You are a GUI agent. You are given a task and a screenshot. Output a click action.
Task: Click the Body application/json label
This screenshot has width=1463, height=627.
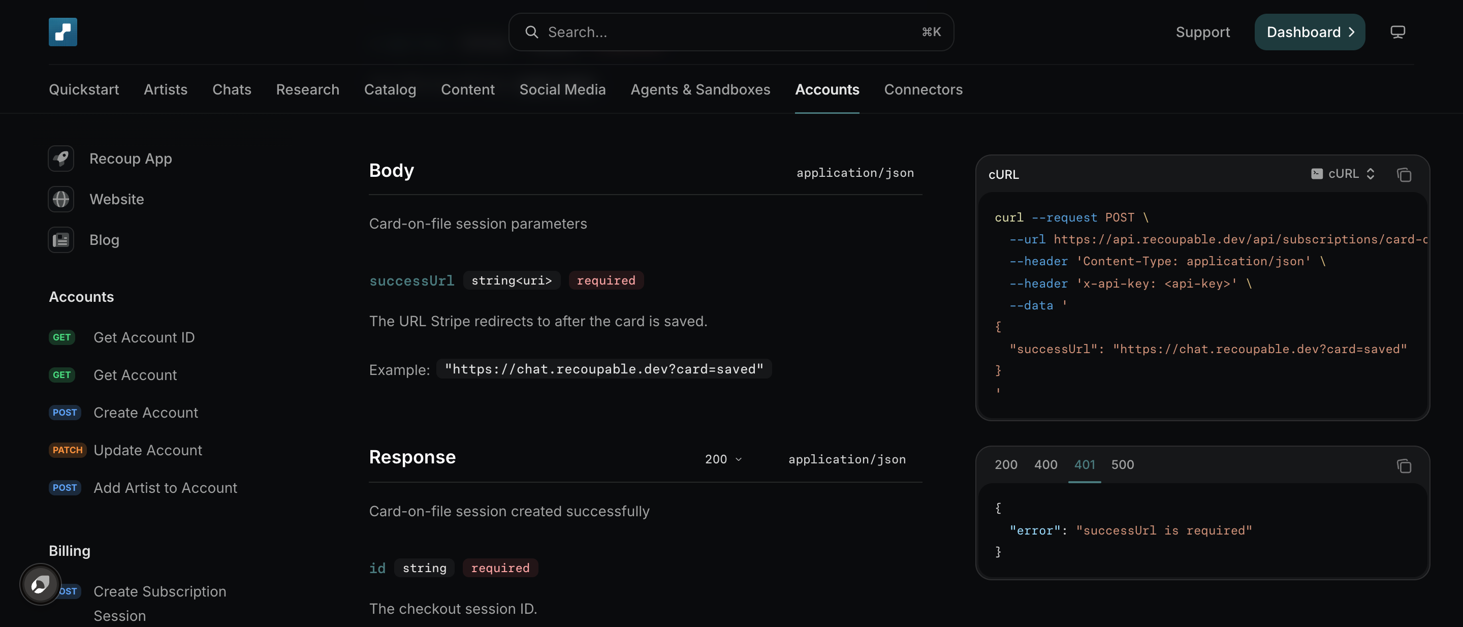(x=855, y=173)
